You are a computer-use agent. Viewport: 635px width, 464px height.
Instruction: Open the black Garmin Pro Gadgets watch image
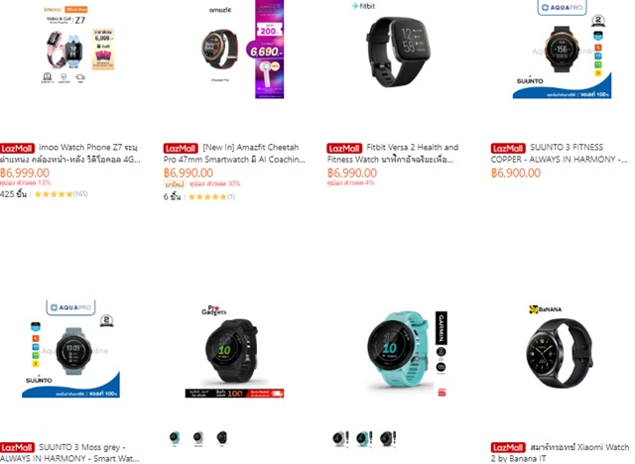(x=234, y=349)
